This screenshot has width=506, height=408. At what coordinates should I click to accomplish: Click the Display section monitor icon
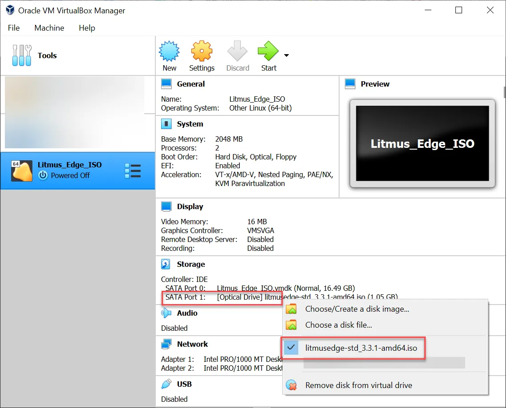[x=166, y=206]
